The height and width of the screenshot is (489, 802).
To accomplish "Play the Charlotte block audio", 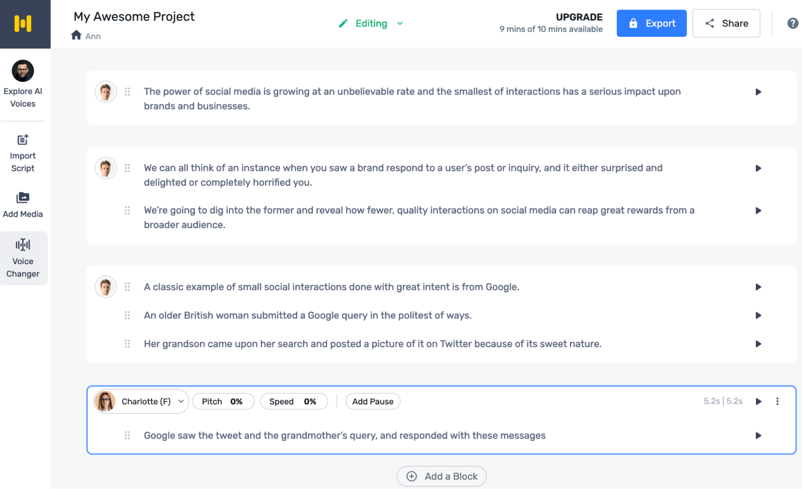I will click(758, 401).
